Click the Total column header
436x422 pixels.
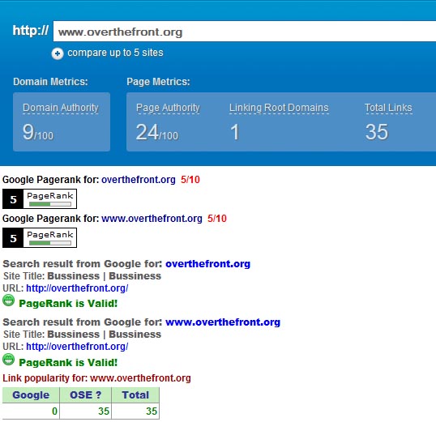pos(135,395)
